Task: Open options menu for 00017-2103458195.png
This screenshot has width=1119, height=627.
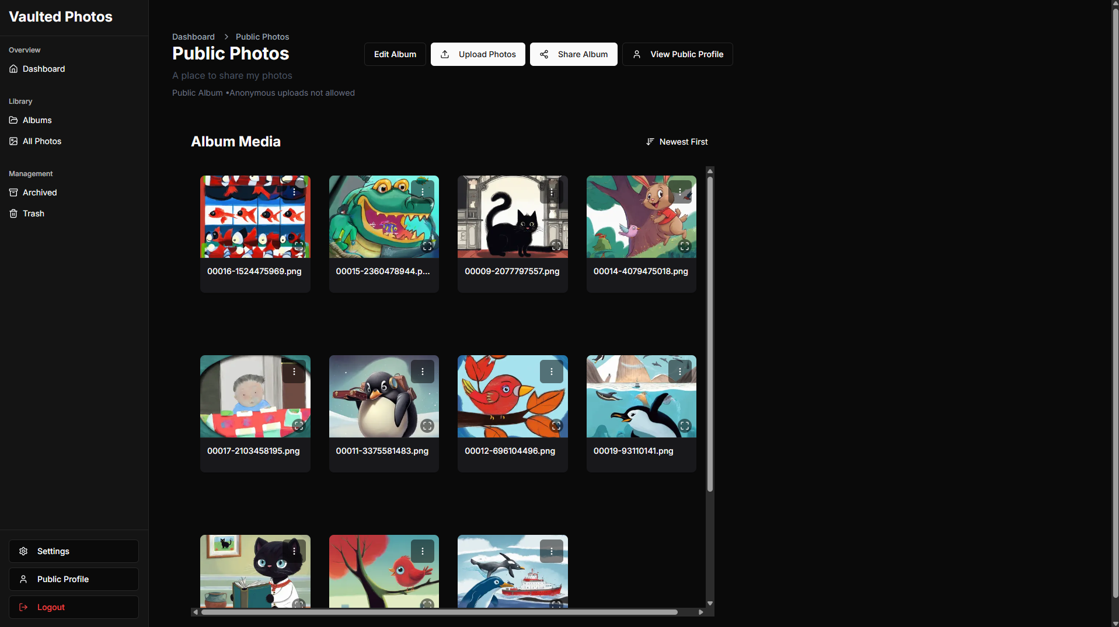Action: [294, 372]
